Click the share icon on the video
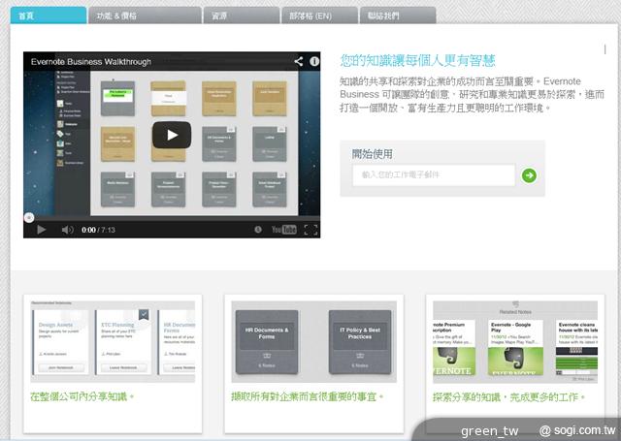 pos(299,61)
